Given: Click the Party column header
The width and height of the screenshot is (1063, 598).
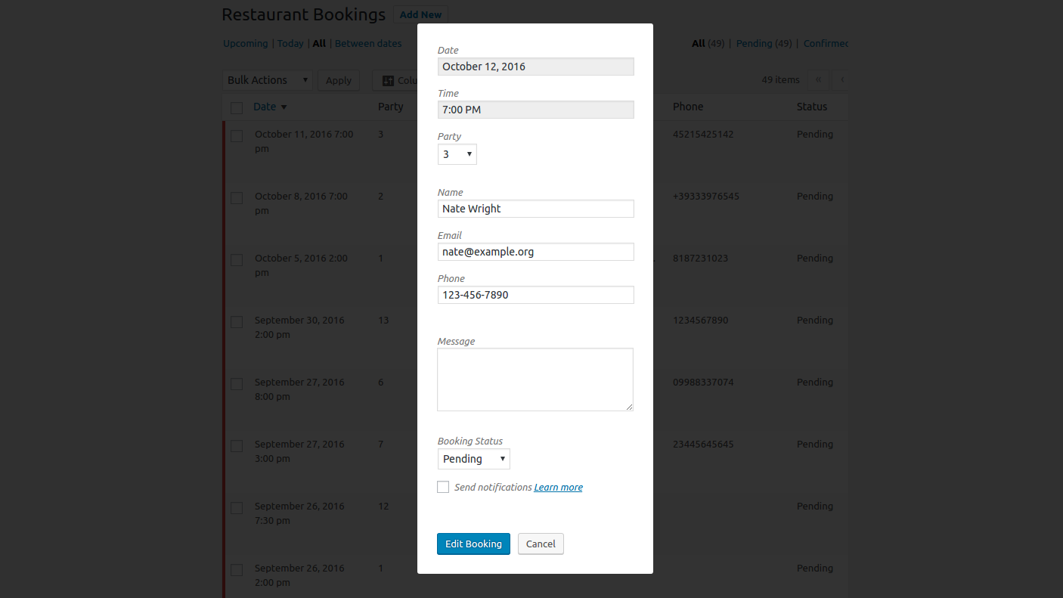Looking at the screenshot, I should [391, 107].
